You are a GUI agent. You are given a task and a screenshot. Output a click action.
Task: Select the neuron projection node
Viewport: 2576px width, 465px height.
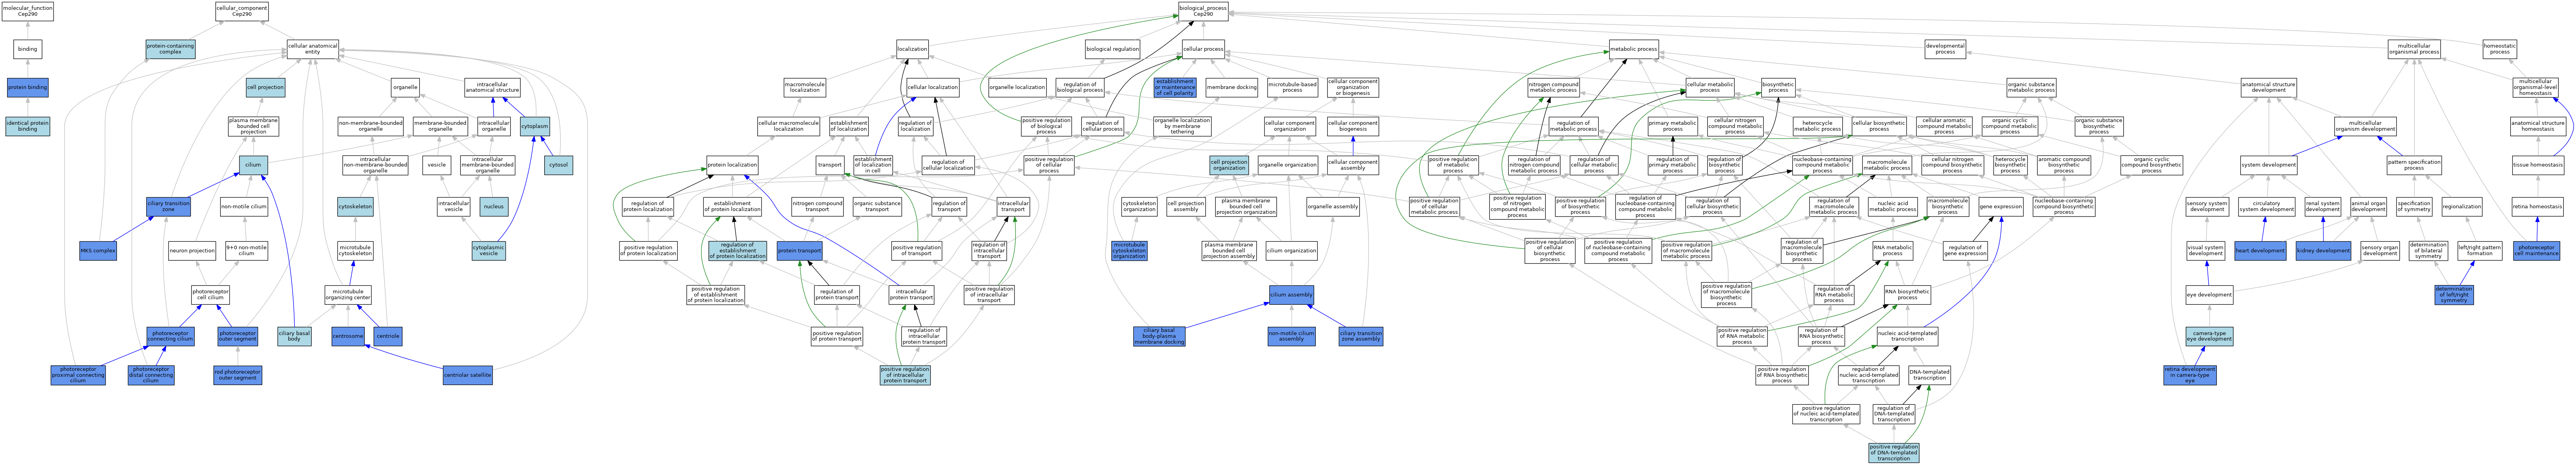click(192, 251)
